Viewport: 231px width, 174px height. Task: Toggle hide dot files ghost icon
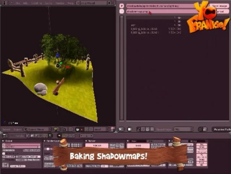coord(205,129)
